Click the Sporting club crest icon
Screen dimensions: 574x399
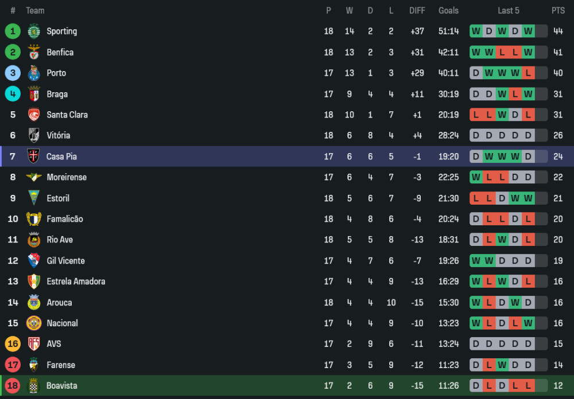pyautogui.click(x=34, y=31)
